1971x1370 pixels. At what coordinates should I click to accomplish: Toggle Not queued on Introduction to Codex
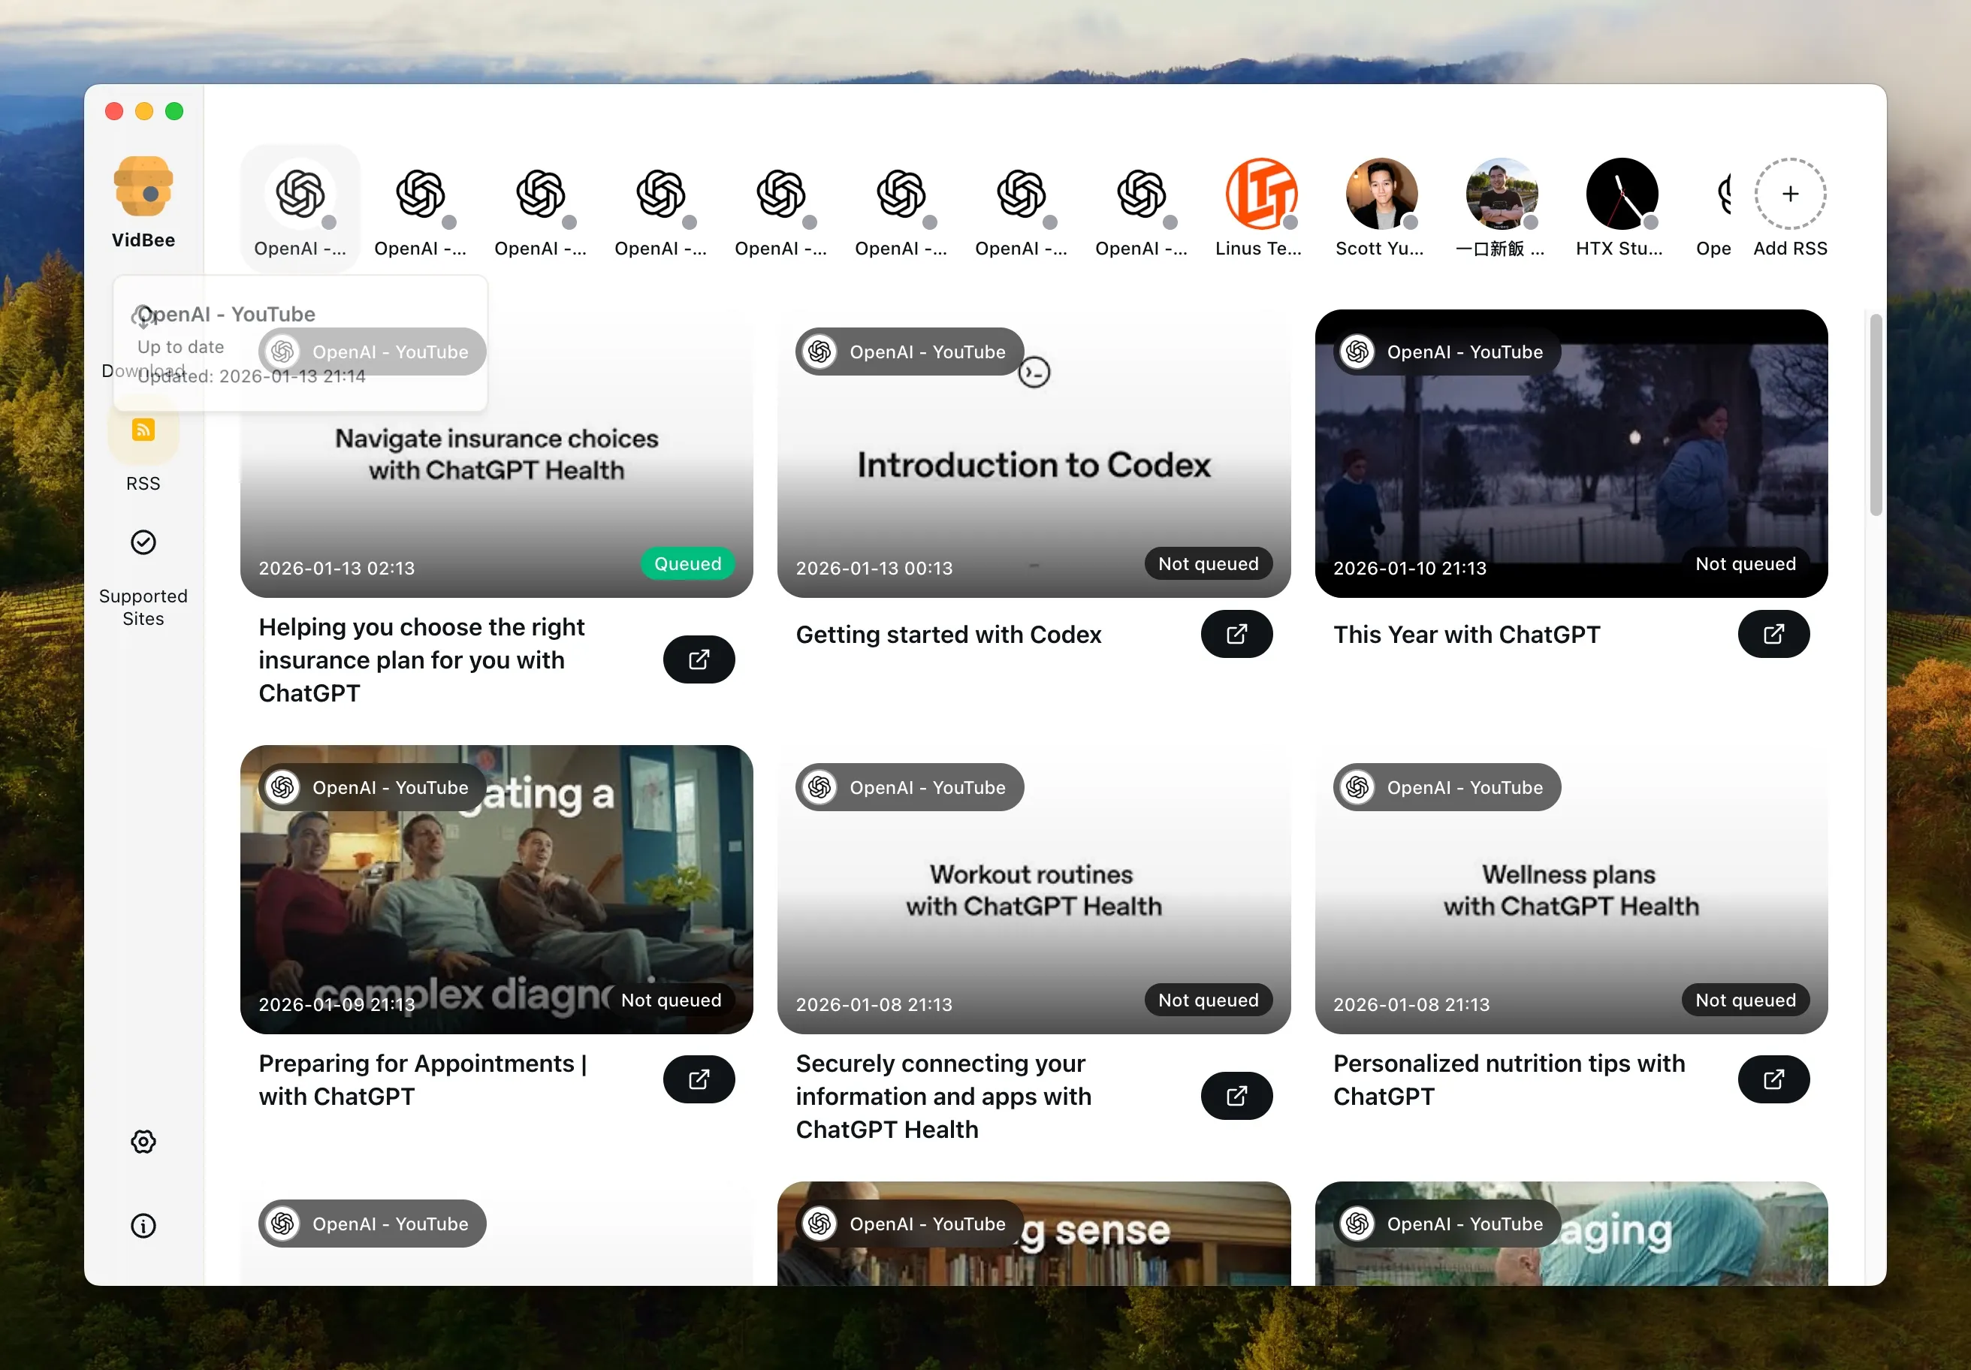[x=1207, y=564]
